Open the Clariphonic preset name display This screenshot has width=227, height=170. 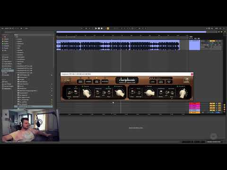coord(161,78)
